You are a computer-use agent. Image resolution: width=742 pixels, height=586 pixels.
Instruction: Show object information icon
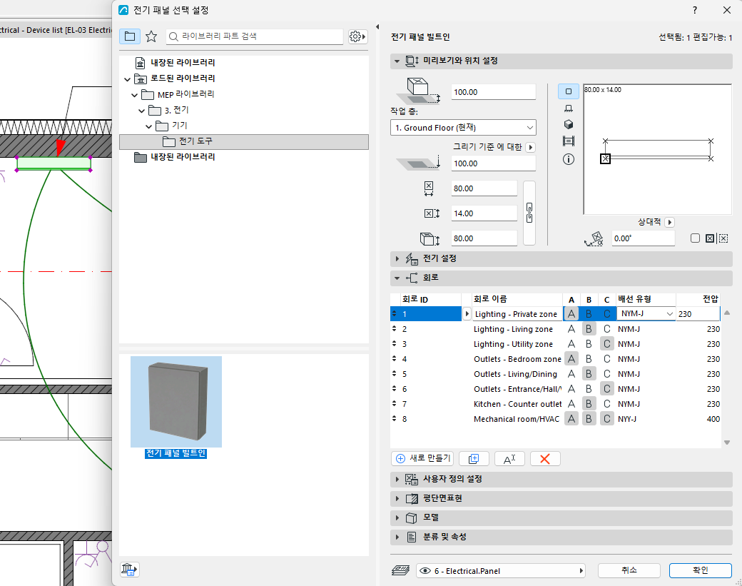[569, 159]
